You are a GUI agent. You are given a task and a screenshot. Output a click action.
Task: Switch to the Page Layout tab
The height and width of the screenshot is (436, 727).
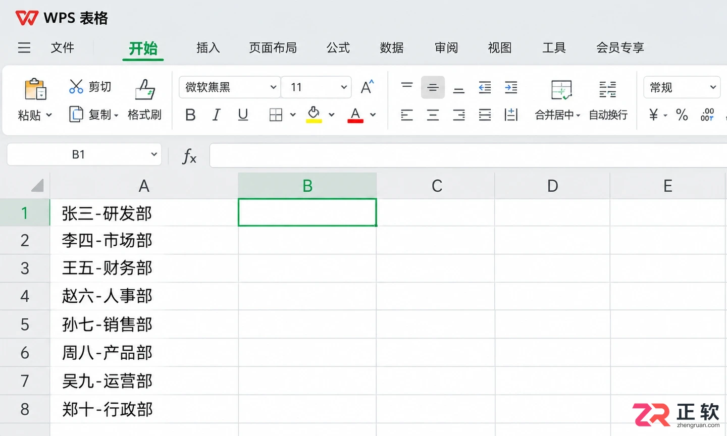coord(273,48)
